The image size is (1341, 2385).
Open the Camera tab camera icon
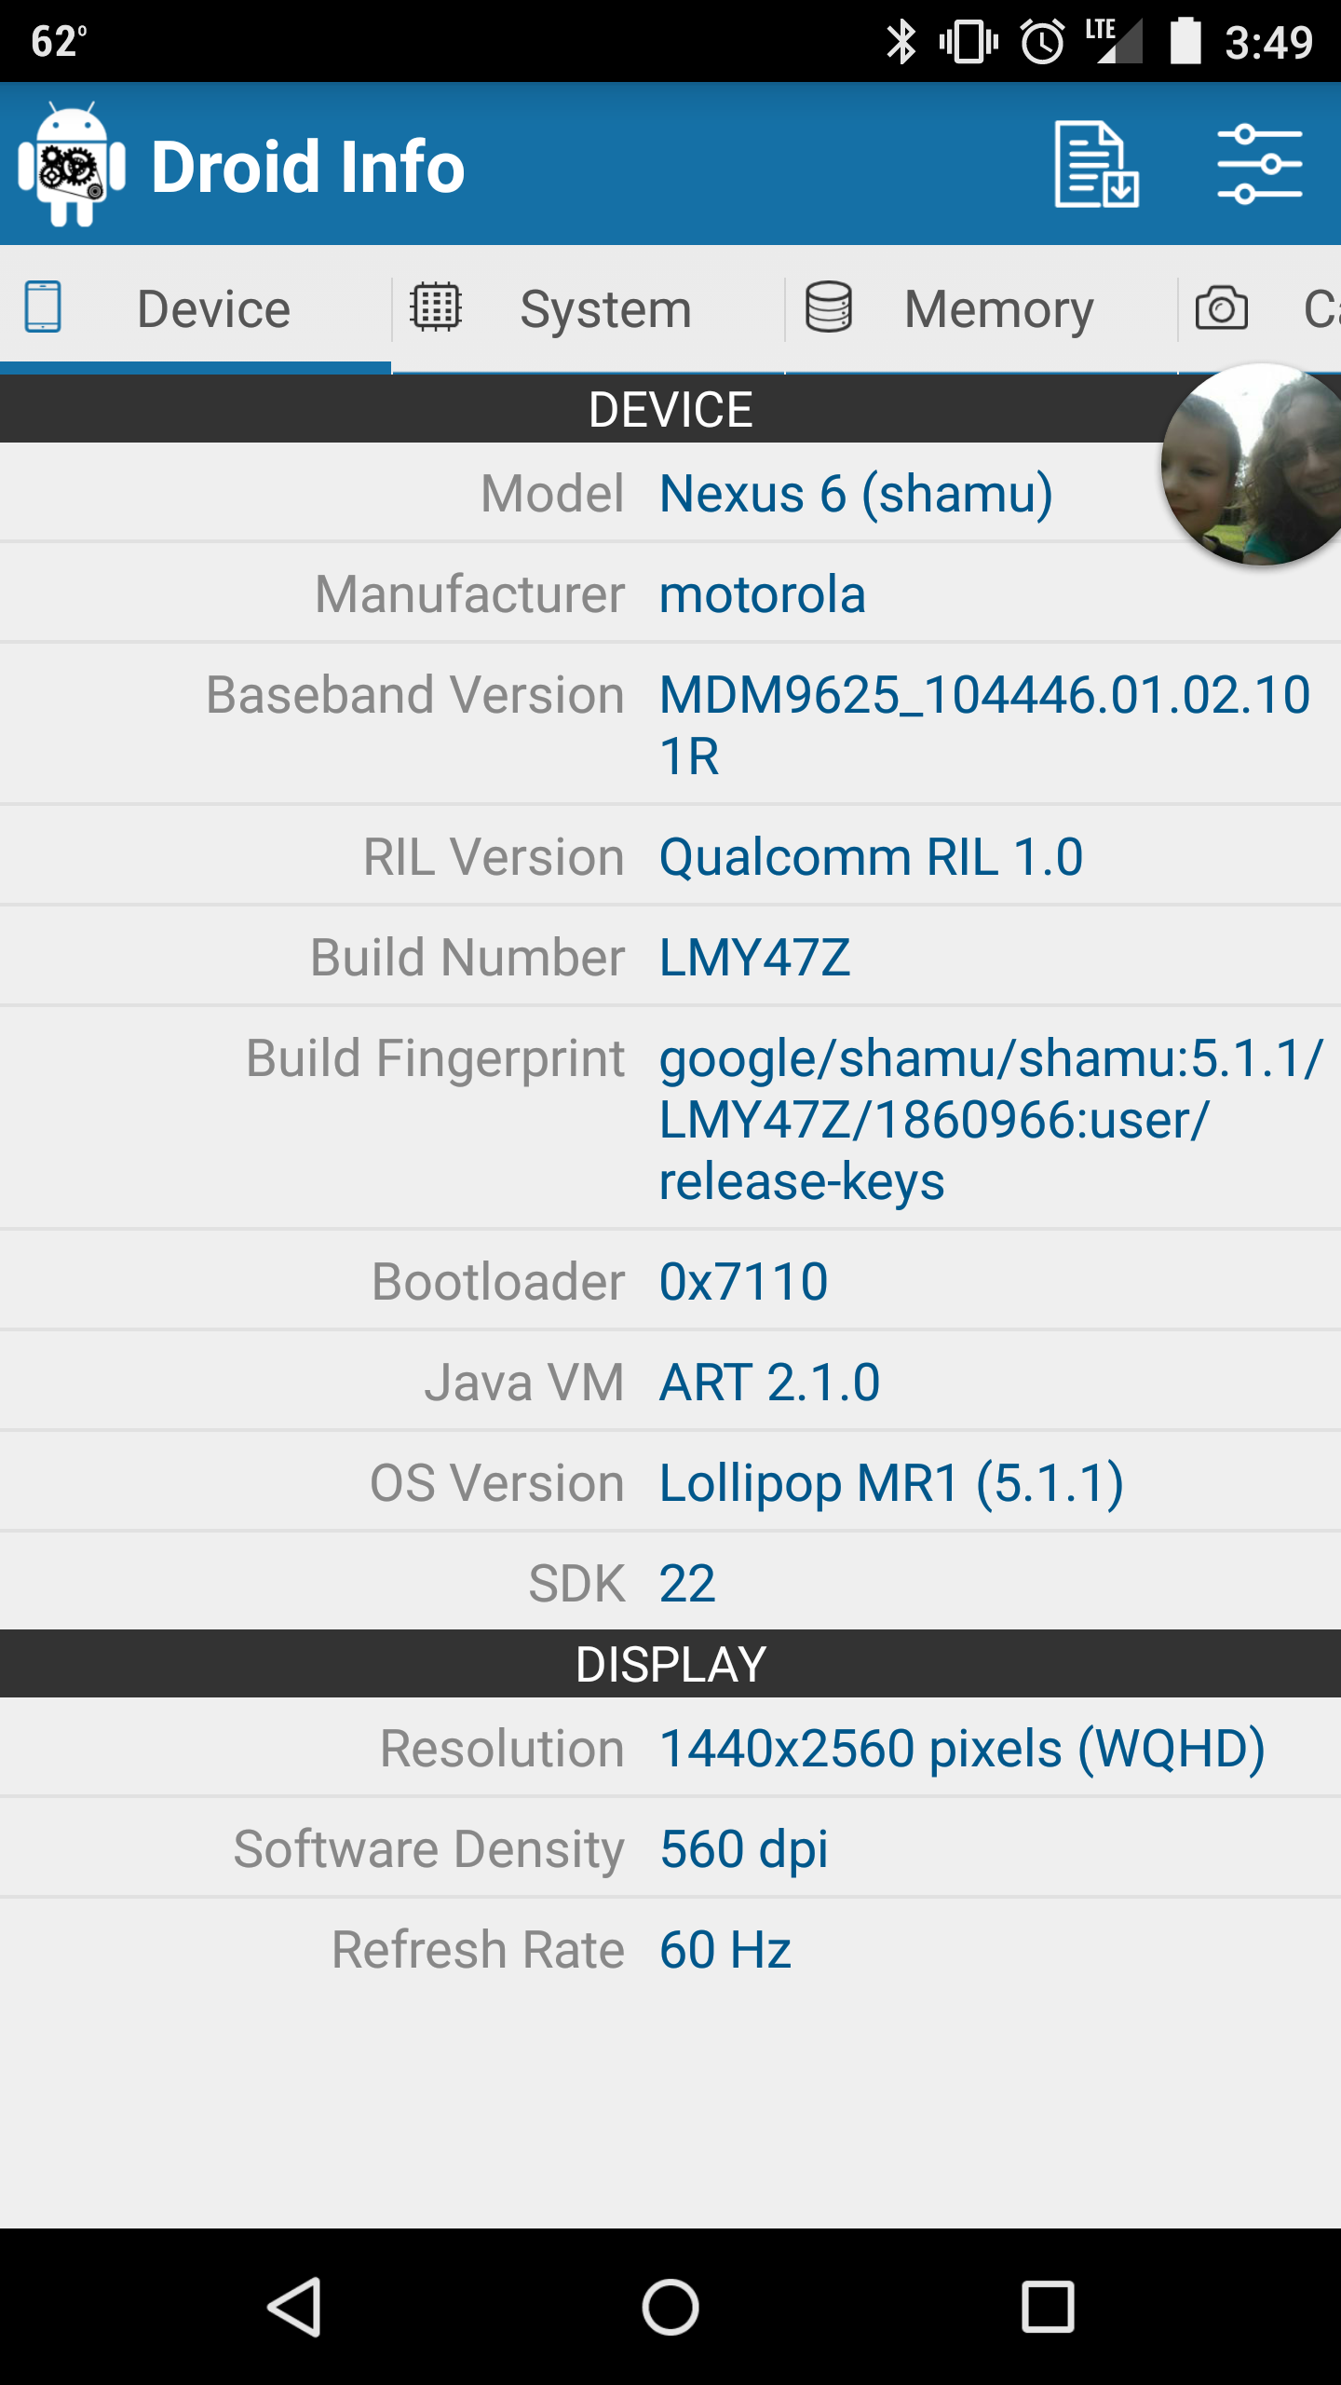pos(1222,308)
